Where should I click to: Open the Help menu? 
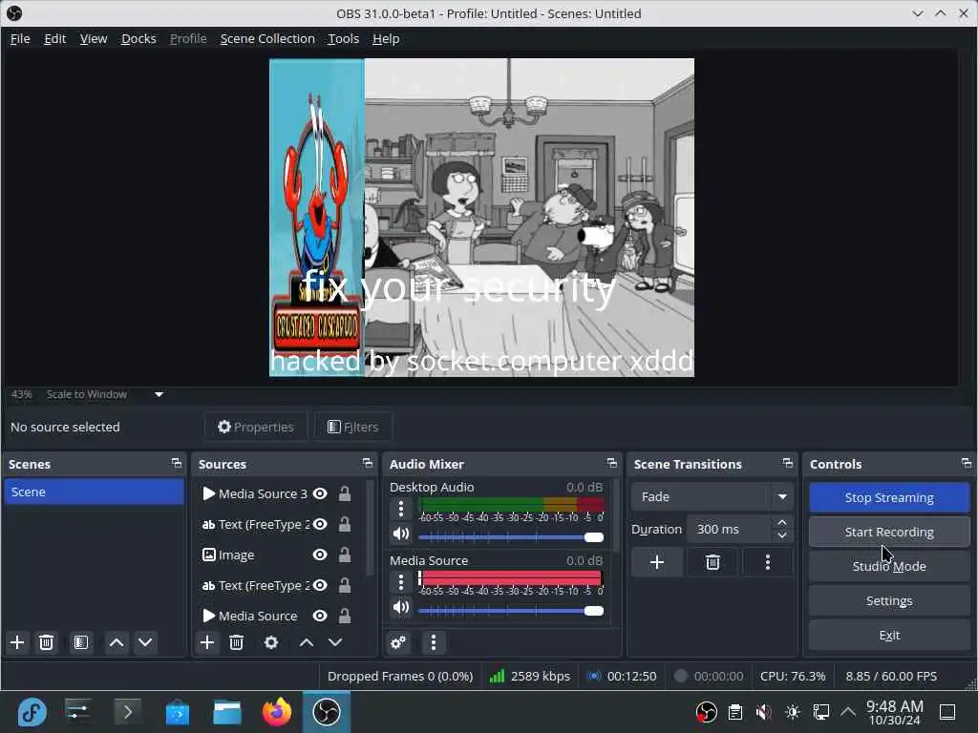386,38
